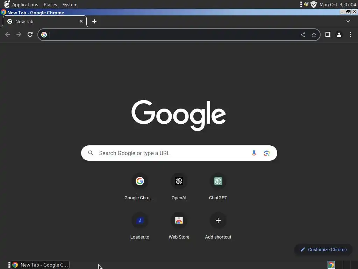This screenshot has width=358, height=269.
Task: Expand the tab search dropdown arrow
Action: click(x=348, y=21)
